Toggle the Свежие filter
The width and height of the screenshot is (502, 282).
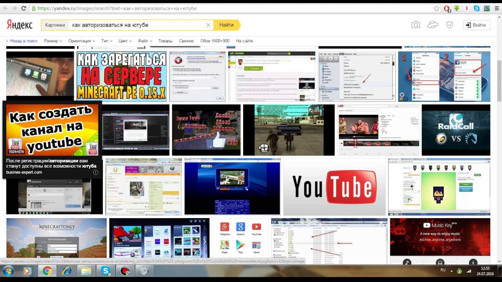pyautogui.click(x=186, y=41)
